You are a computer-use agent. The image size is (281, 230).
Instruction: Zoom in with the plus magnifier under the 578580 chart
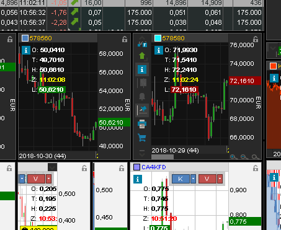233,157
